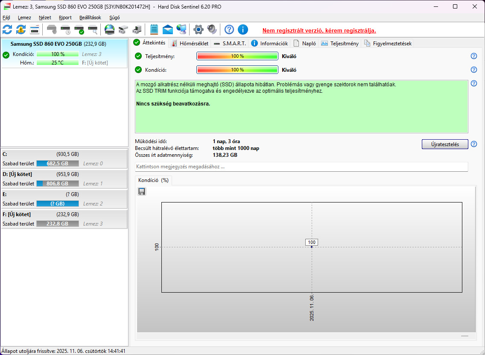Click the blue envelope e-mail icon
This screenshot has height=355, width=485.
click(168, 30)
